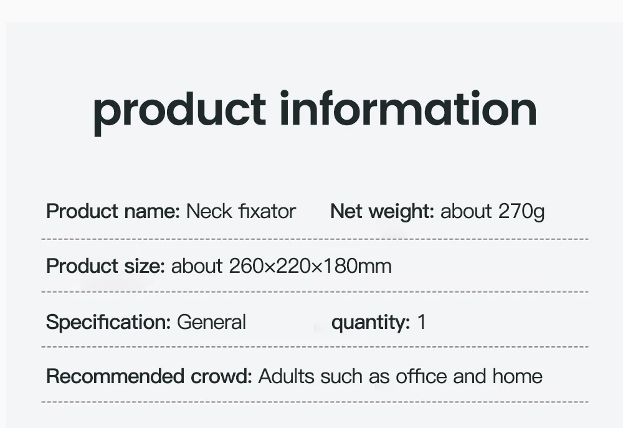
Task: Click the 'Specification:' label
Action: [108, 322]
